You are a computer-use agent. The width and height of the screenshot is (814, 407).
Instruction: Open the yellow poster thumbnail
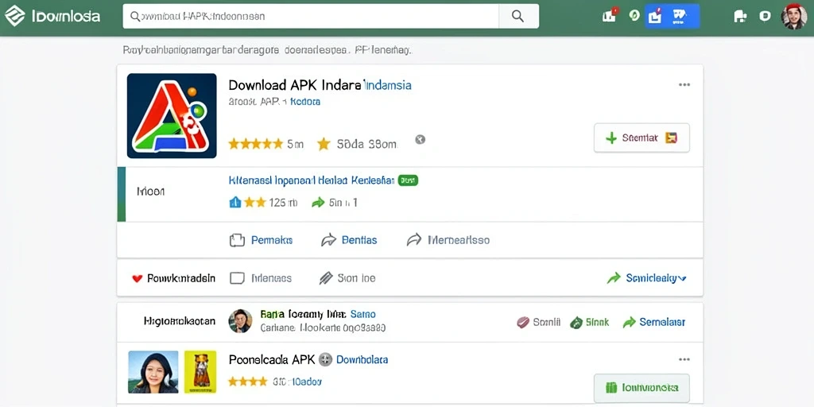[x=200, y=372]
